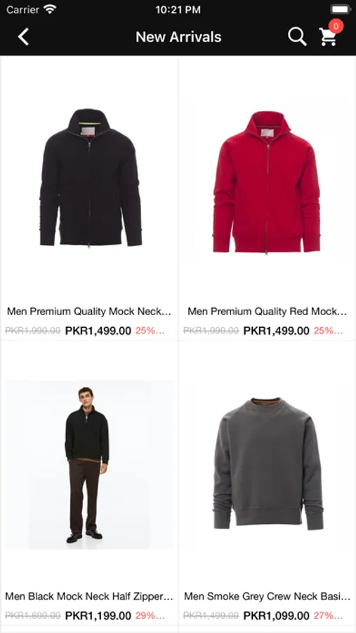The width and height of the screenshot is (356, 633).
Task: Tap PKR1,099.00 price of grey sweatshirt
Action: 276,616
